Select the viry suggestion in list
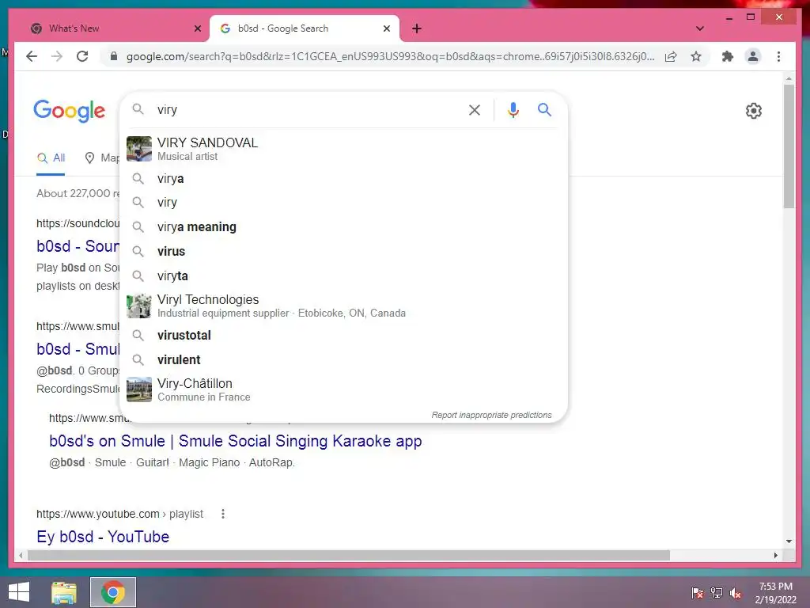 click(x=343, y=202)
